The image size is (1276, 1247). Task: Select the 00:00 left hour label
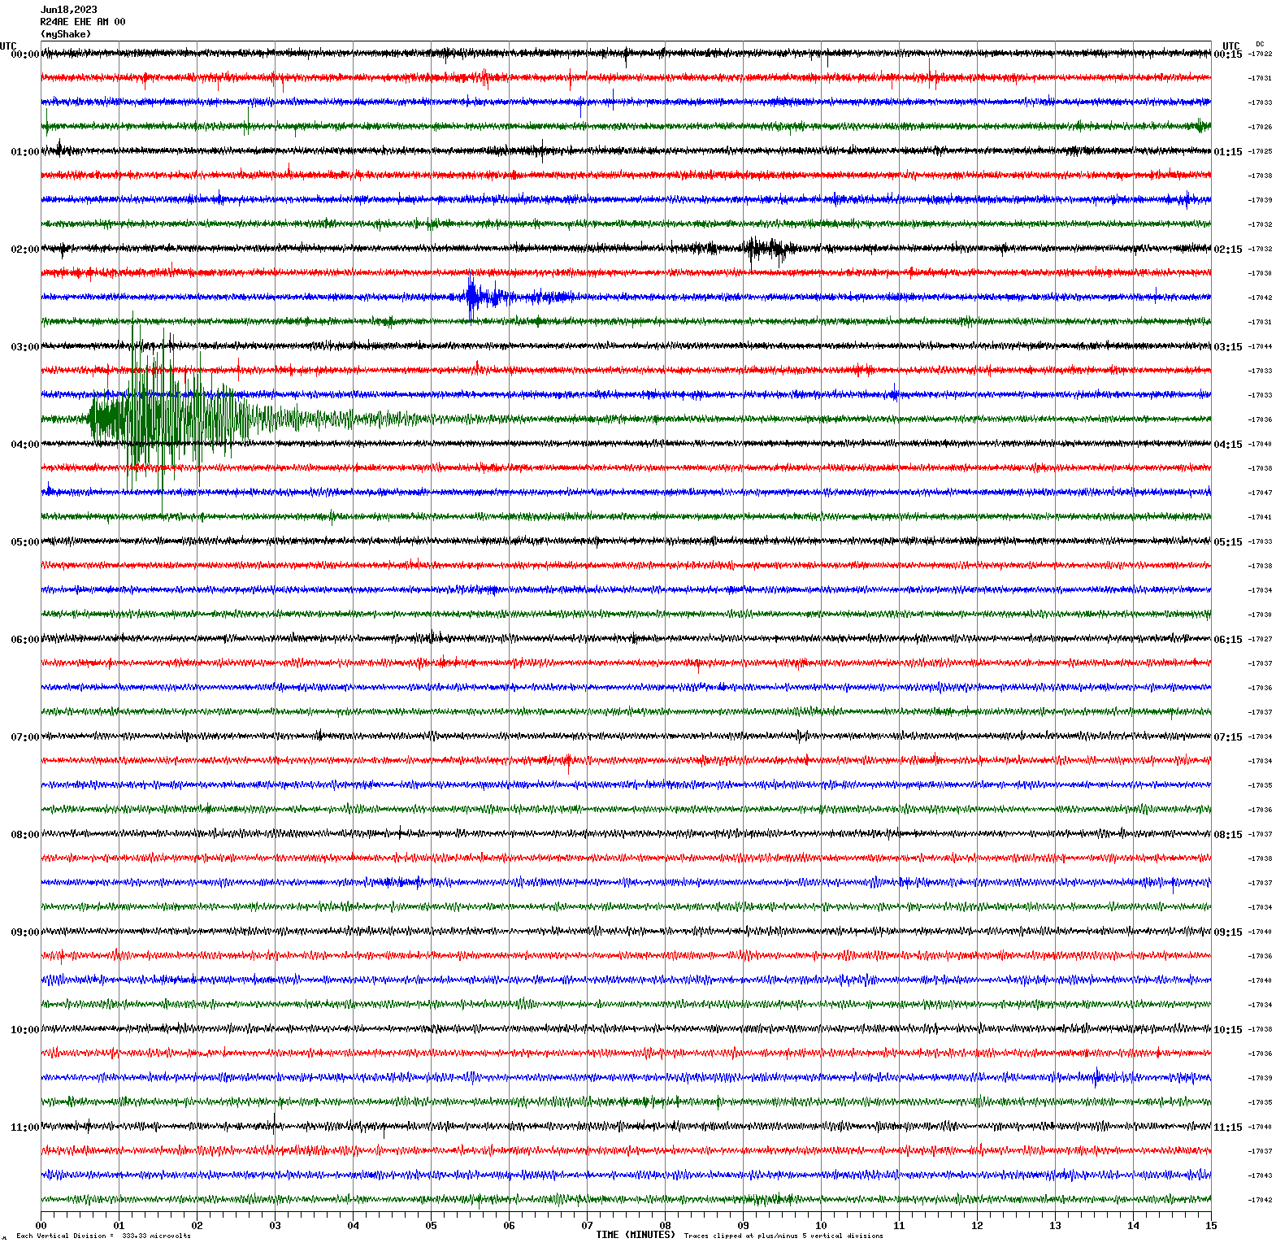(x=25, y=54)
